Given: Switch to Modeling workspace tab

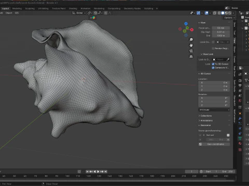Looking at the screenshot, I should point(17,8).
